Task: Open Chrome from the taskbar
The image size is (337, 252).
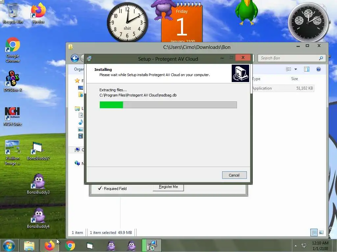Action: tap(70, 245)
